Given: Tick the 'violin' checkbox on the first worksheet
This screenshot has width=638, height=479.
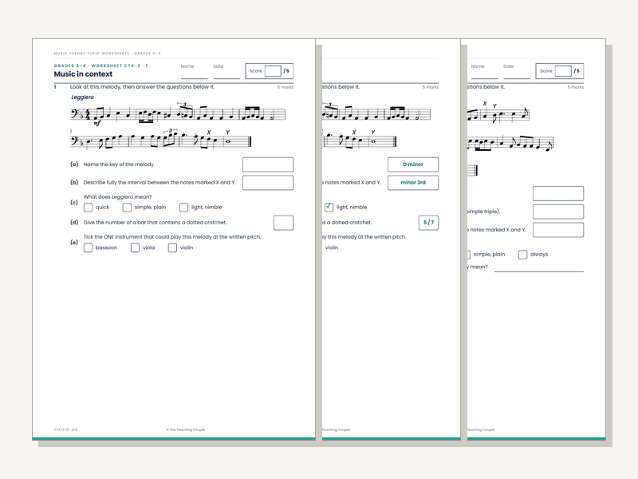Looking at the screenshot, I should click(172, 247).
